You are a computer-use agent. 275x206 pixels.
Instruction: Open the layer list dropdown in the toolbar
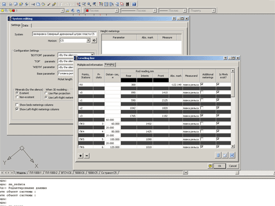[62, 11]
